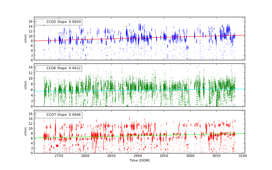Click the cnts/s label of top plot
The width and height of the screenshot is (272, 170).
[26, 38]
